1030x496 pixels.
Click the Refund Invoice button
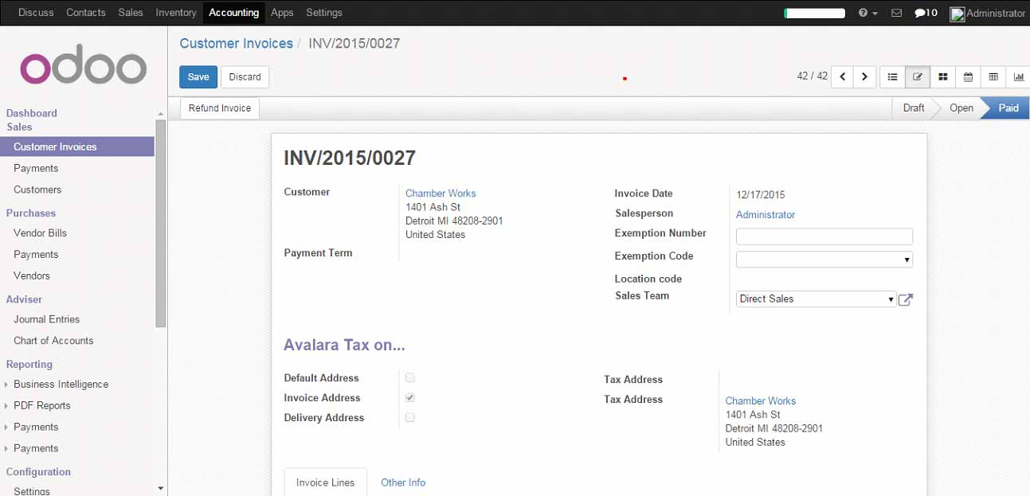coord(220,108)
